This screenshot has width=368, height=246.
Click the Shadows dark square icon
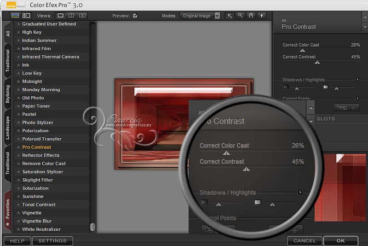coord(286,87)
